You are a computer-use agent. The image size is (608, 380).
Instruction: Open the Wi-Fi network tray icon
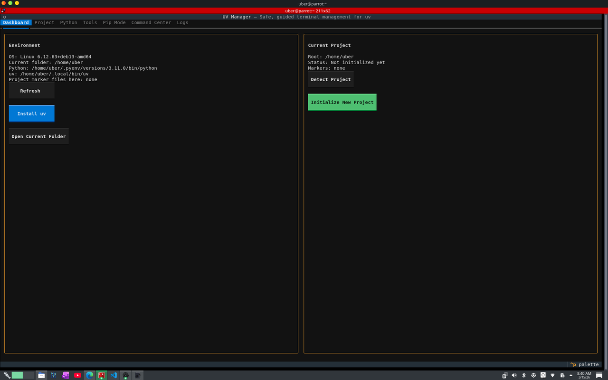click(552, 375)
